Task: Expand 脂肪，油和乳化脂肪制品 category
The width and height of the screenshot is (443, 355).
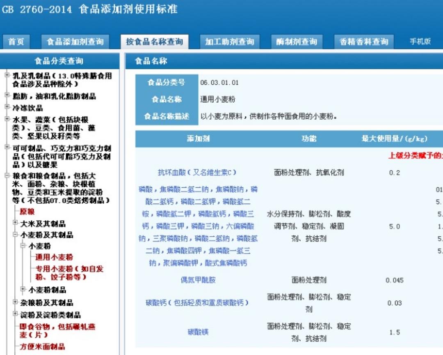Action: 7,95
